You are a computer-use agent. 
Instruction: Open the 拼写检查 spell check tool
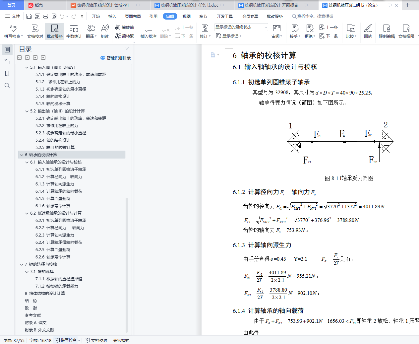[x=14, y=32]
